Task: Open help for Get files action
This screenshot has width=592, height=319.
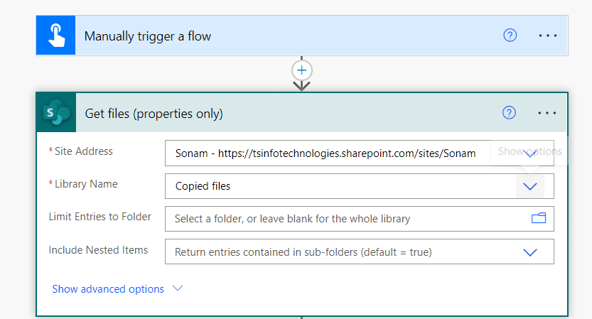Action: point(509,112)
